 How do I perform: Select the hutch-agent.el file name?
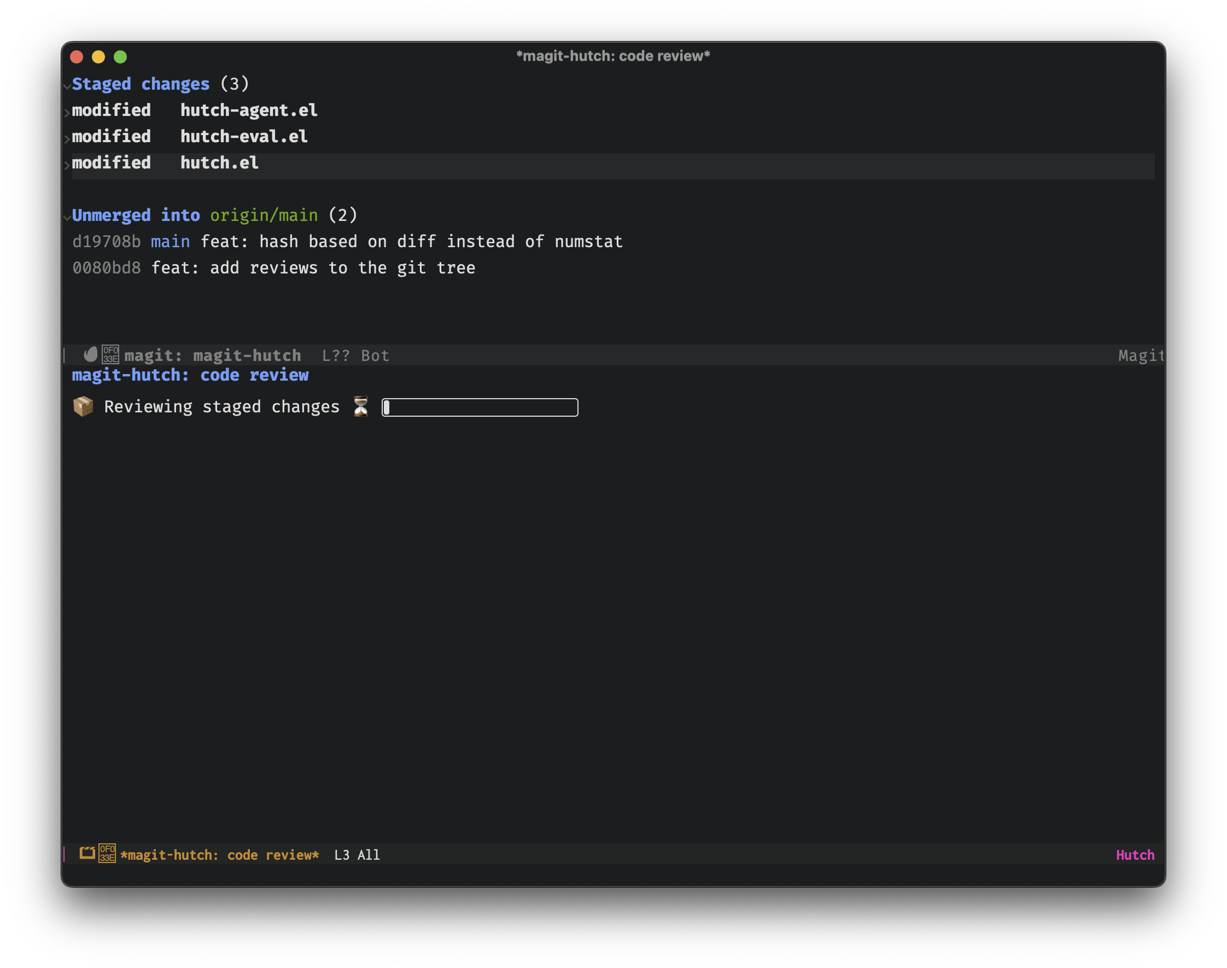[249, 110]
